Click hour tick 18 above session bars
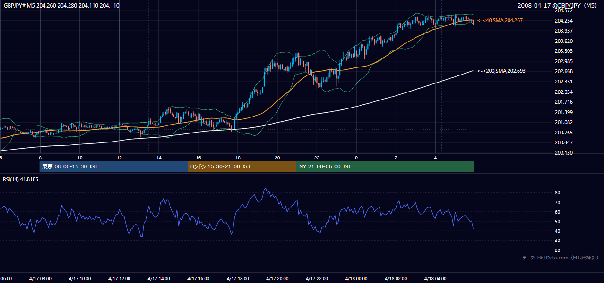 point(238,158)
